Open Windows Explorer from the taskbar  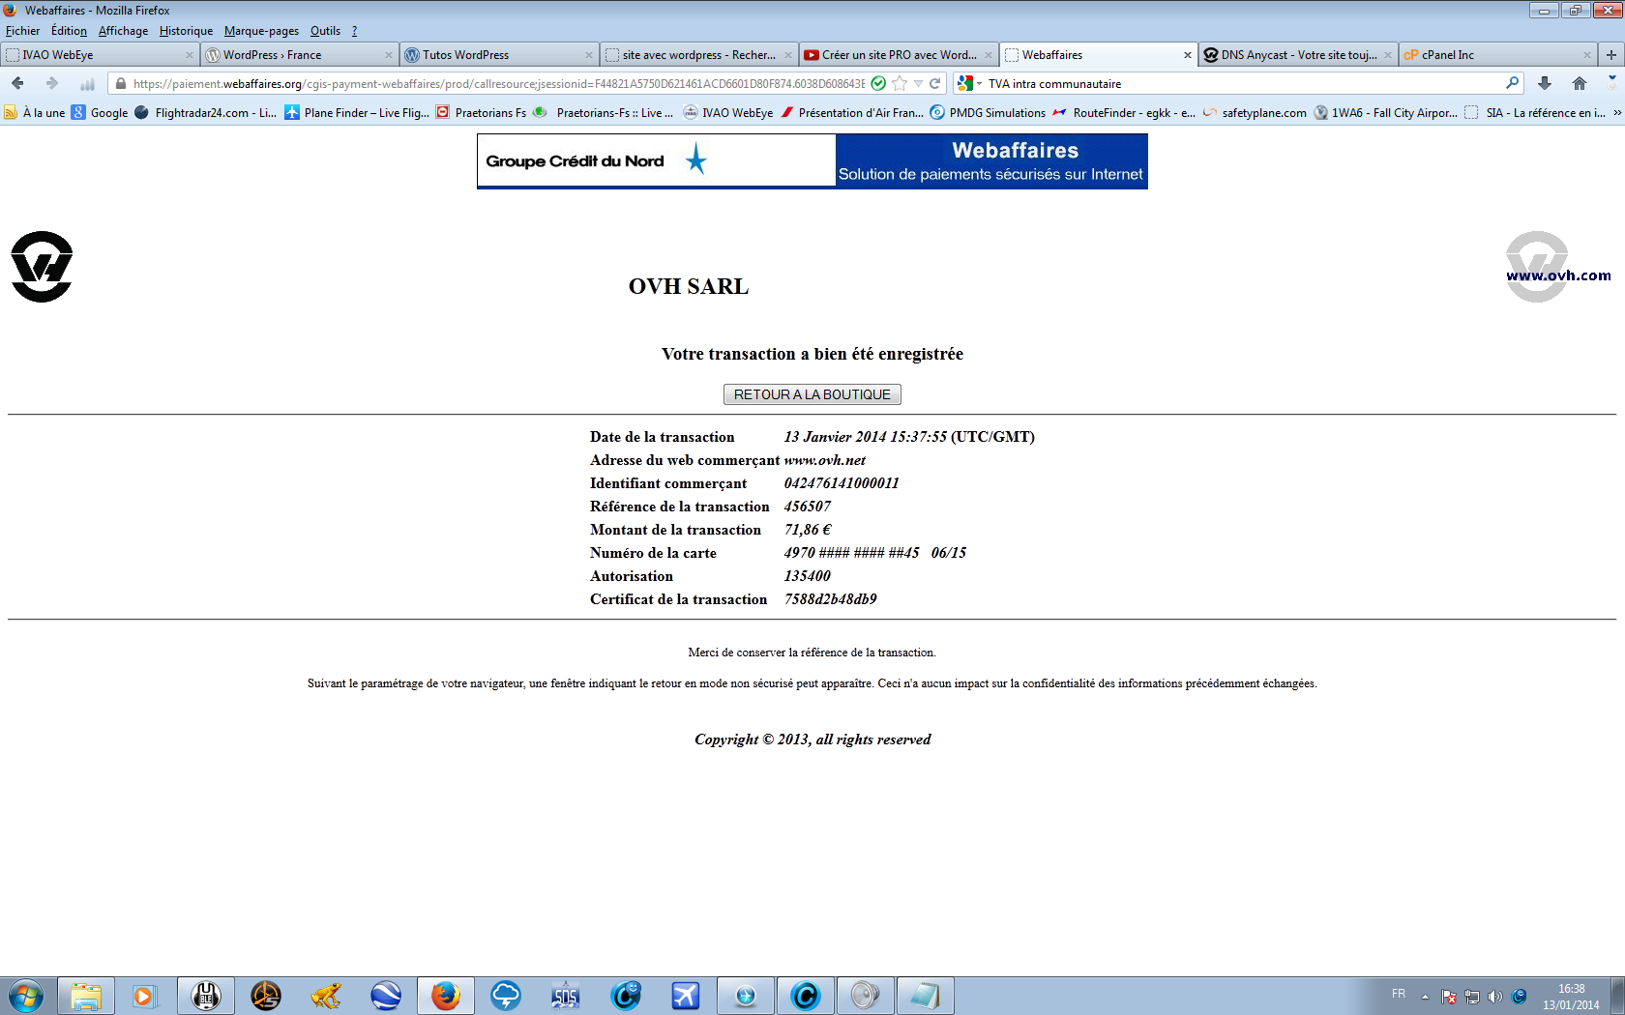click(86, 996)
